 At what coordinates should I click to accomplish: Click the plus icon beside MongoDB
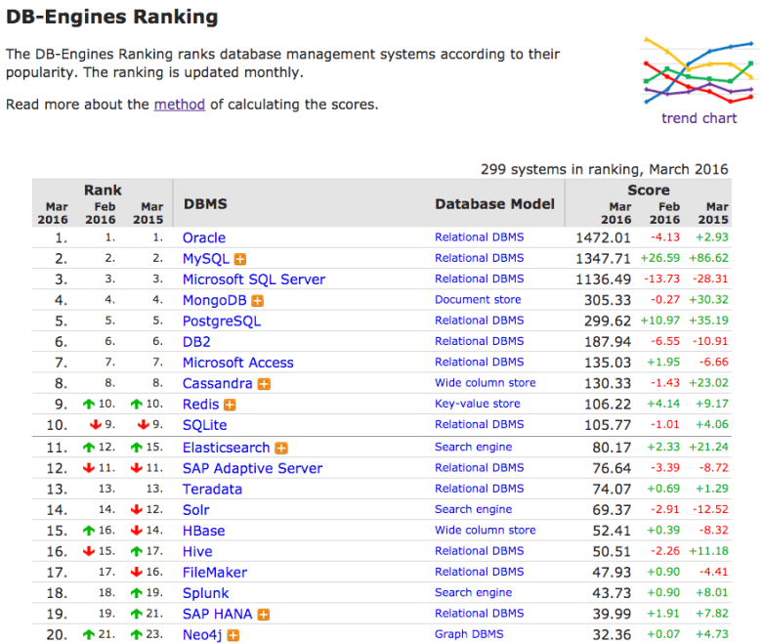(257, 301)
